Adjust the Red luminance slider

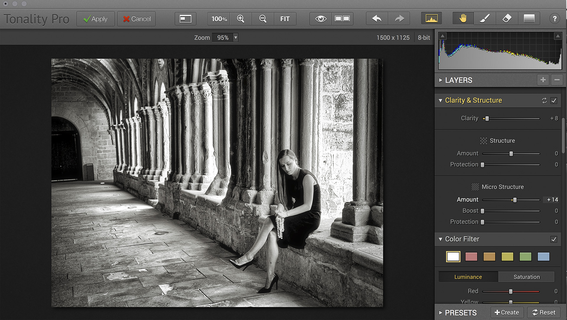[x=511, y=291]
